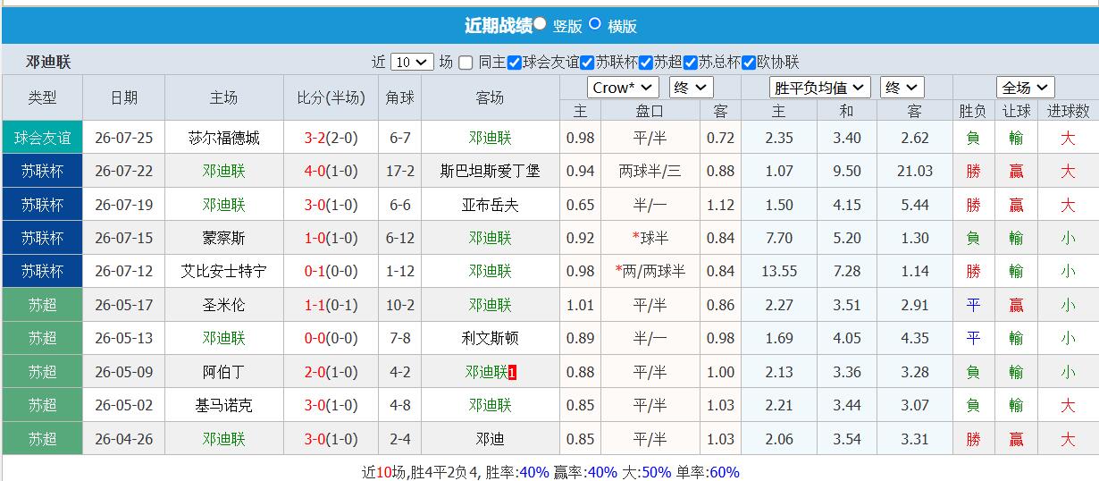Click the 盘口 column header
1099x481 pixels.
(x=650, y=111)
